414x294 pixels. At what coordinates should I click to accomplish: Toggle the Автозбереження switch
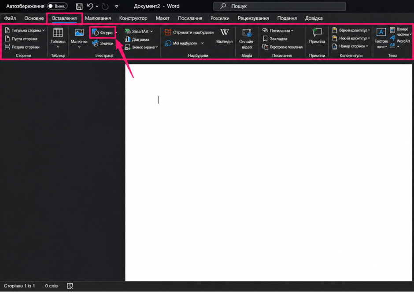tap(57, 6)
